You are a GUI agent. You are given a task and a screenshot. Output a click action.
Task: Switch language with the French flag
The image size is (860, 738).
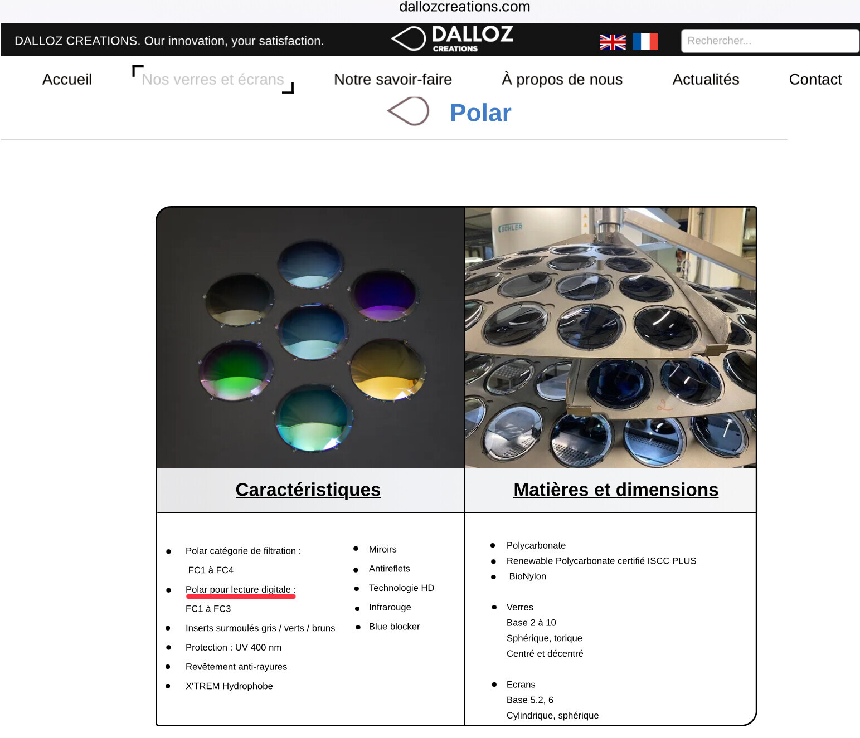[645, 41]
